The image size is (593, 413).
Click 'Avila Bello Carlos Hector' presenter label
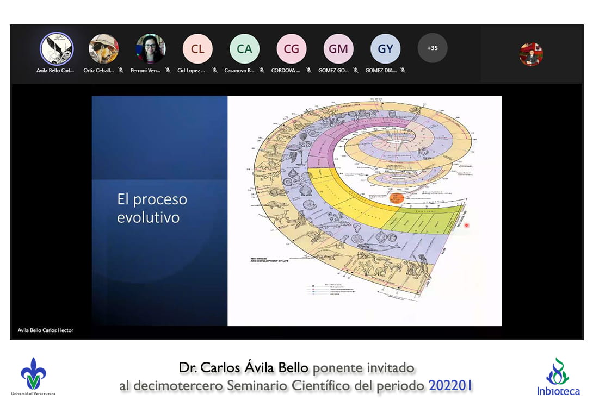click(x=45, y=330)
